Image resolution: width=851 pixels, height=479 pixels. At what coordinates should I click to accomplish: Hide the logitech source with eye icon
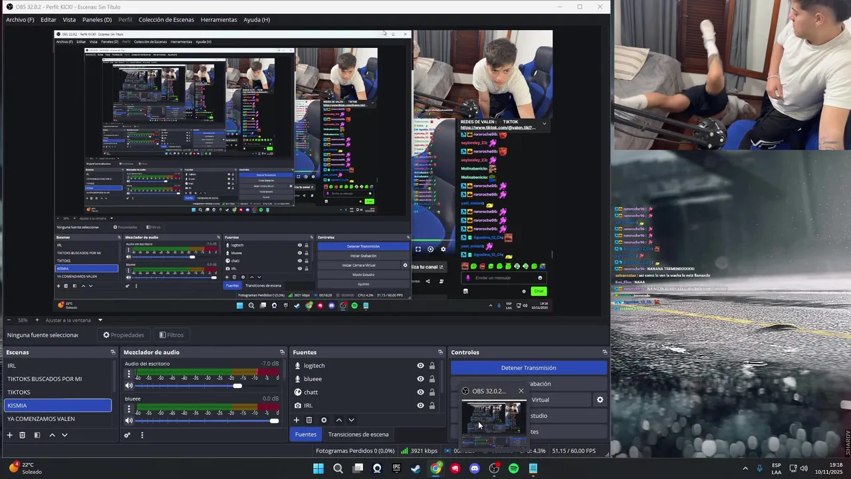(x=420, y=365)
